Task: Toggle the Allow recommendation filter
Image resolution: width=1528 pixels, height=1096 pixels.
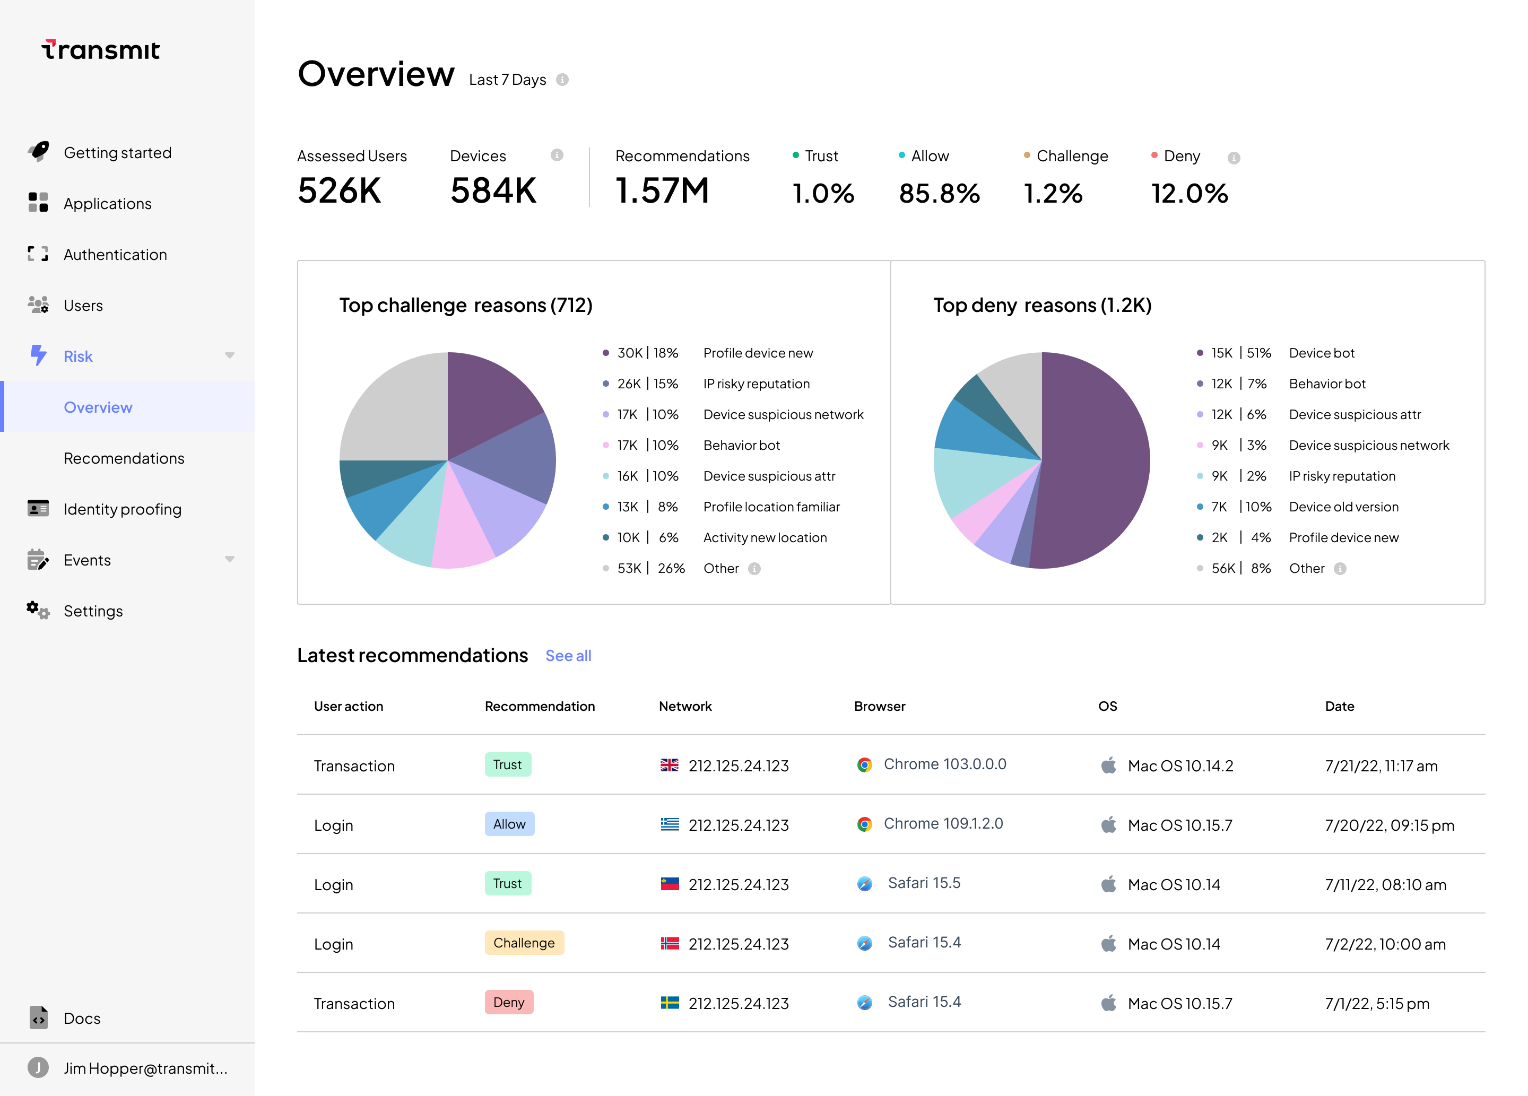Action: [929, 156]
